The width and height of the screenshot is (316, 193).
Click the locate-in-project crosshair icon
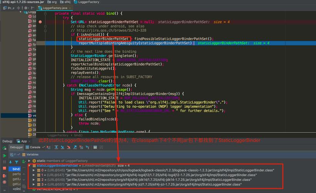point(18,8)
